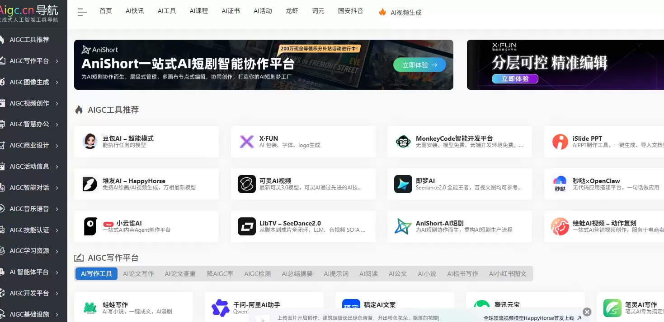Click the 可灵AI视频 logo icon

(x=247, y=184)
